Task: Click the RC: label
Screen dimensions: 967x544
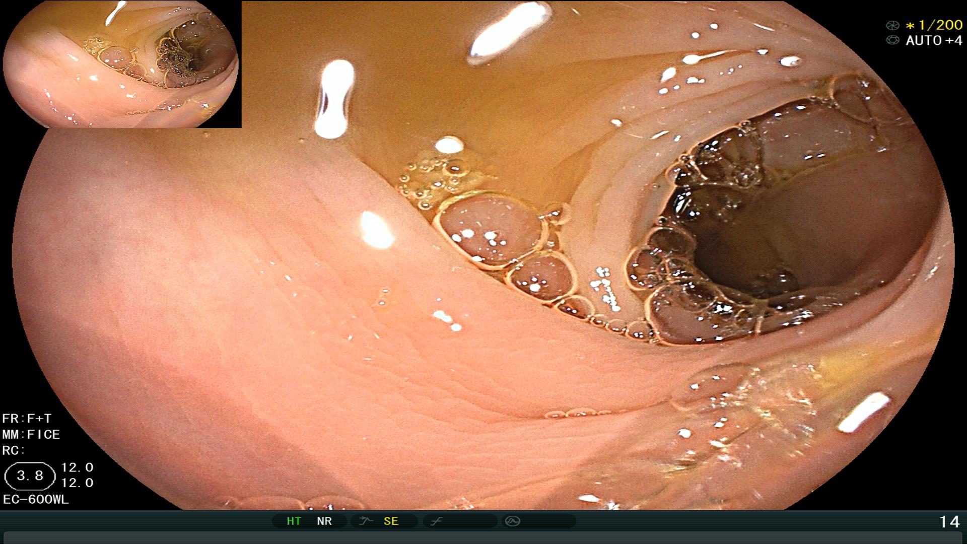Action: coord(14,450)
